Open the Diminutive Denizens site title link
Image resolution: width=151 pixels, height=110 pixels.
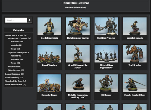76,3
